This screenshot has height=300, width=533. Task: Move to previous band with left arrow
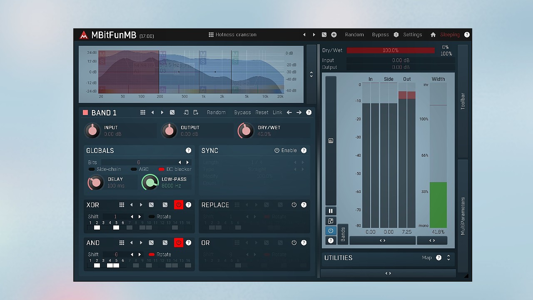point(289,112)
